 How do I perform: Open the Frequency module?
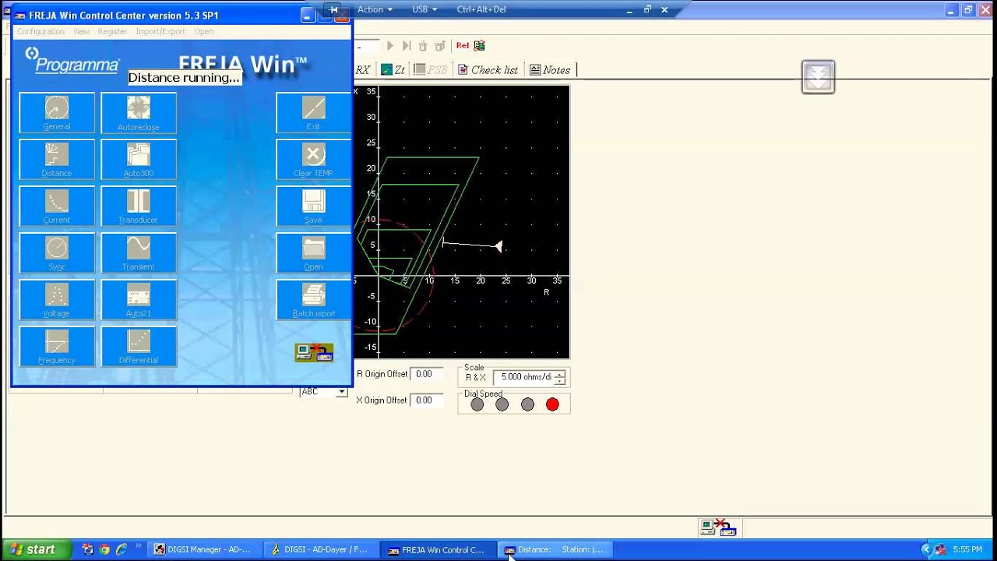point(57,346)
